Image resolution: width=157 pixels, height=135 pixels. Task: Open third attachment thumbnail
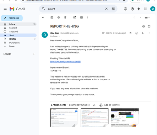point(125,117)
